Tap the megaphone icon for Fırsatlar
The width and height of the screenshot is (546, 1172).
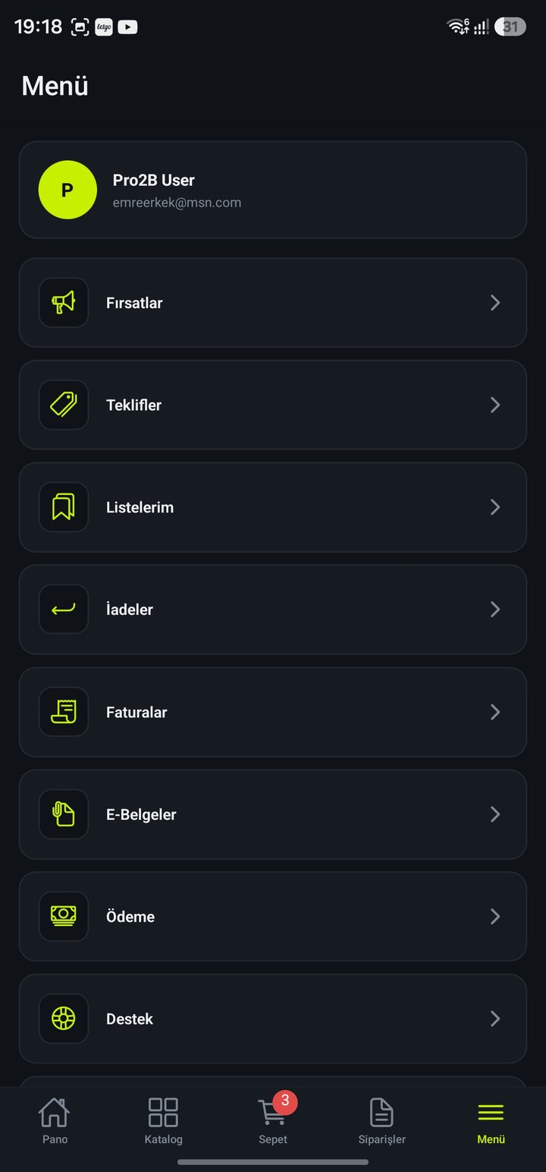[x=64, y=303]
